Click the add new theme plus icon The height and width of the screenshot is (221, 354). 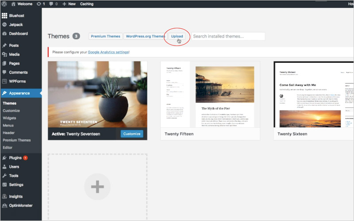[97, 187]
